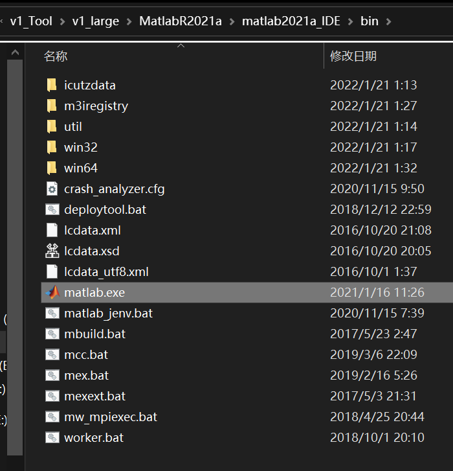Select the lcdata.xsd file name
This screenshot has width=453, height=471.
click(92, 251)
